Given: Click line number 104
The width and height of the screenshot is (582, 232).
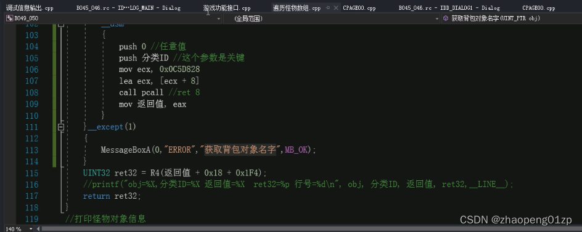Looking at the screenshot, I should pyautogui.click(x=31, y=47).
